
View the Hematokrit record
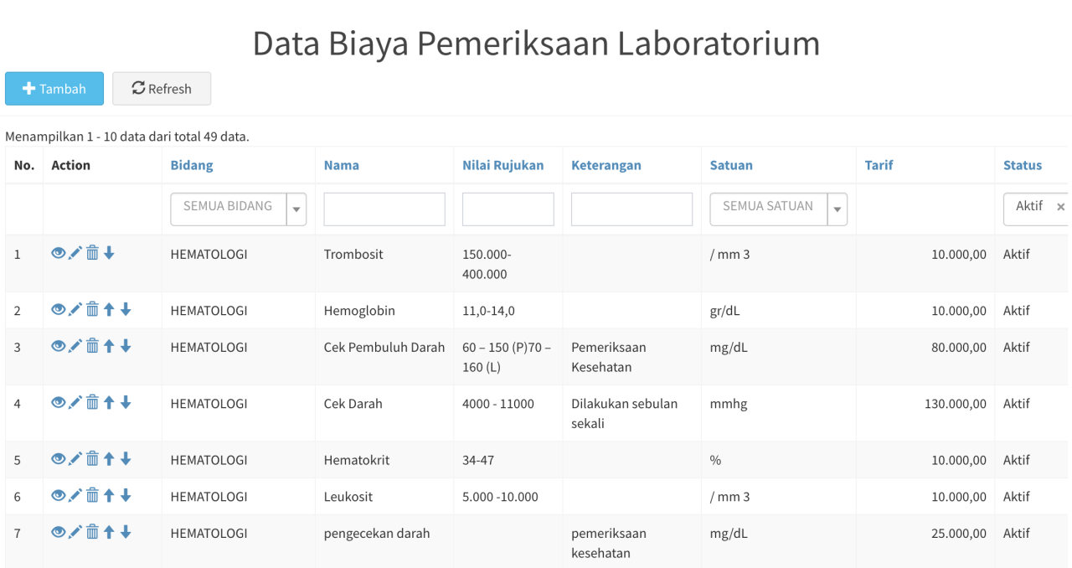point(59,458)
